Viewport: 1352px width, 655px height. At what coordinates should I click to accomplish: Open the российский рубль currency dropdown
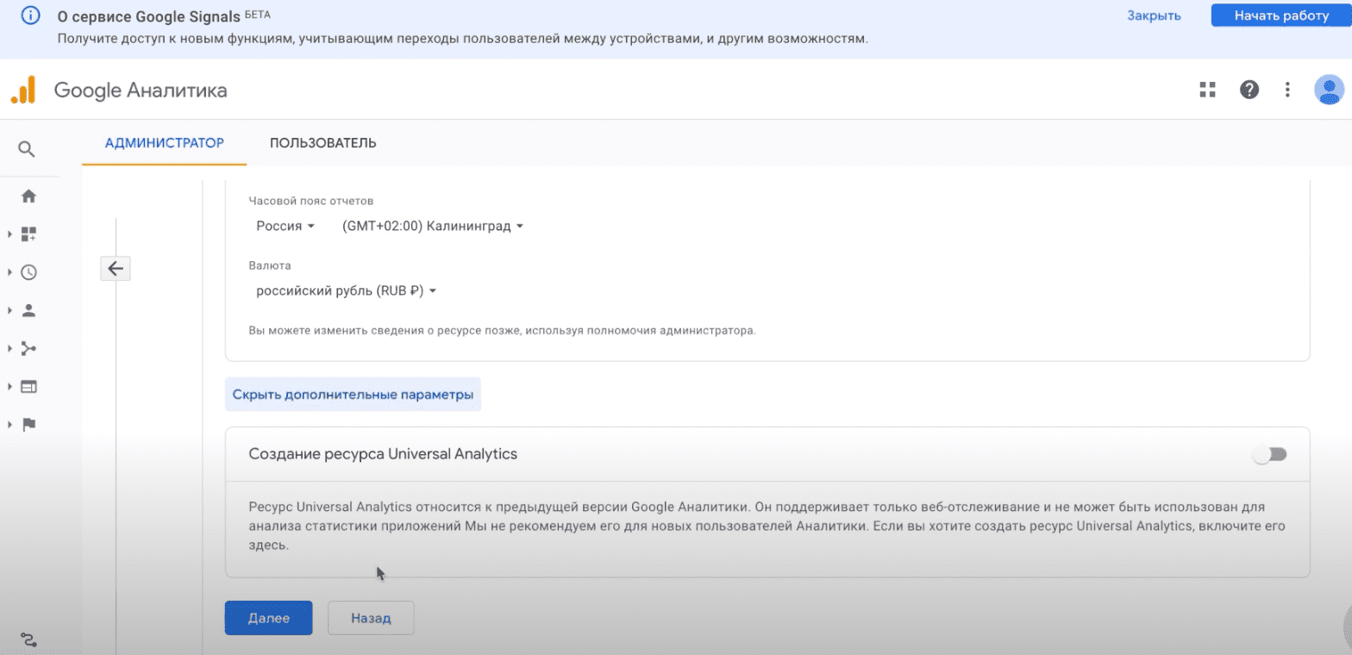click(x=346, y=291)
